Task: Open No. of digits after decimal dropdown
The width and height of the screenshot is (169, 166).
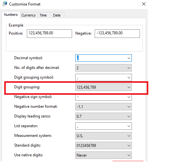Action: tap(103, 68)
